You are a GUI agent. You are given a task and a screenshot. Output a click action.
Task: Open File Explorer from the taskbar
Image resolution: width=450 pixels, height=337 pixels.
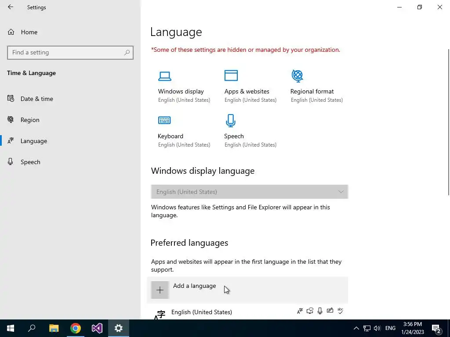[54, 328]
